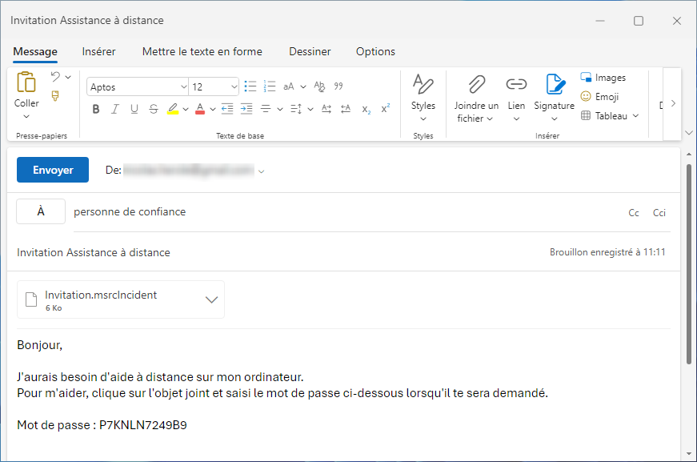The width and height of the screenshot is (697, 462).
Task: Click the line spacing icon
Action: (x=296, y=109)
